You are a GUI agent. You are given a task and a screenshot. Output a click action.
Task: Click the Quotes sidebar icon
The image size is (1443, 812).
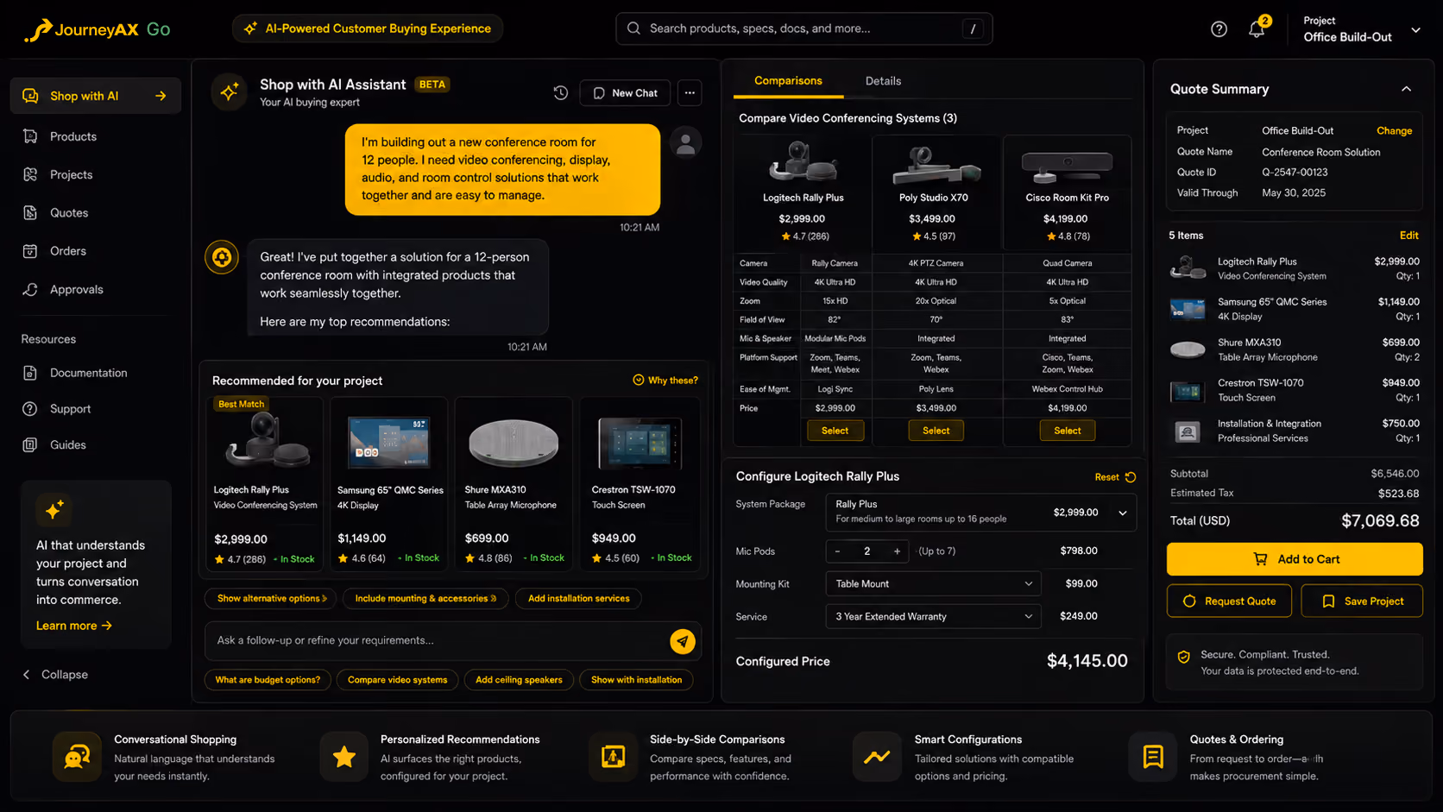point(30,212)
